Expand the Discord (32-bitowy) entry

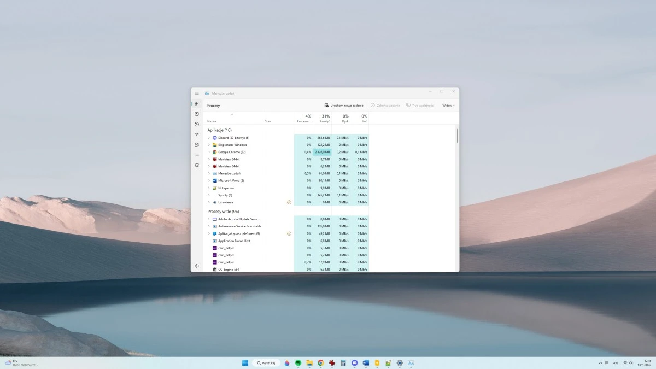point(209,138)
